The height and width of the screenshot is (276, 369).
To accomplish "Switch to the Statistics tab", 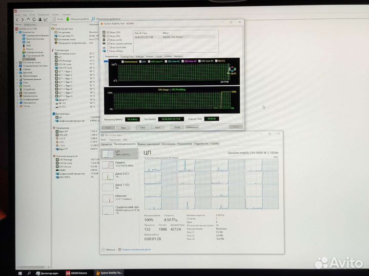I will click(x=178, y=56).
